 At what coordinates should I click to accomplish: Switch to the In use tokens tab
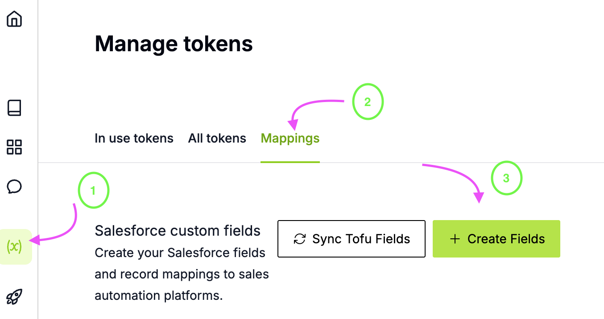click(x=134, y=138)
